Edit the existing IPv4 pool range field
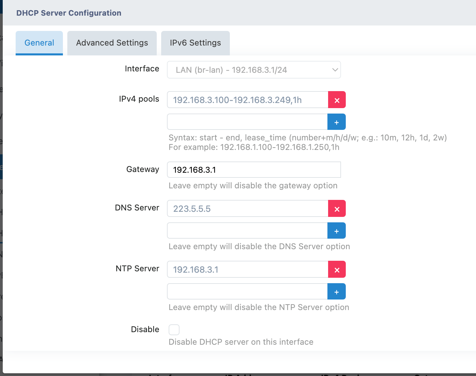The image size is (476, 376). pos(247,100)
